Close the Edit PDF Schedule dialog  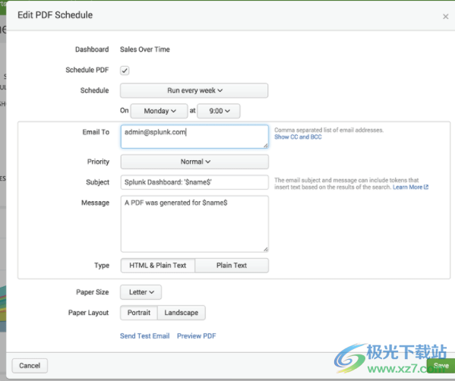(x=445, y=17)
